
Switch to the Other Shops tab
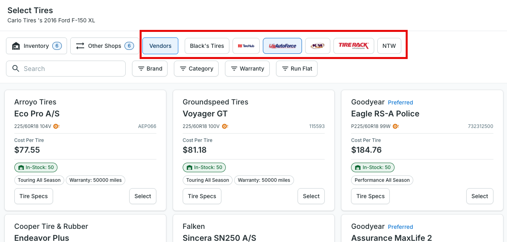[105, 46]
